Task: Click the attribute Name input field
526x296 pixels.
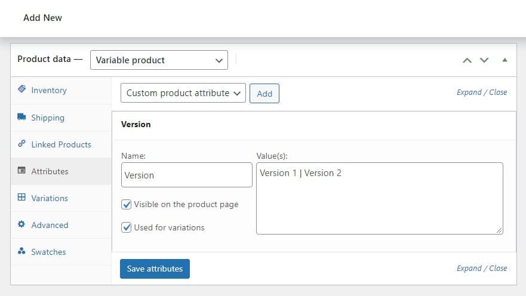Action: [187, 175]
